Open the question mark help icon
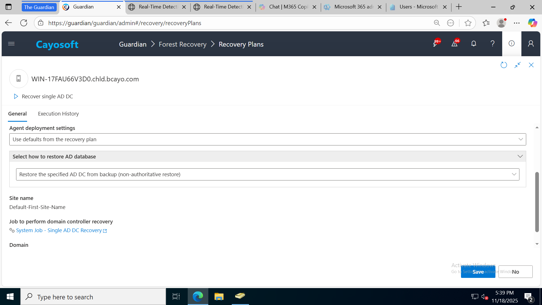 click(493, 44)
